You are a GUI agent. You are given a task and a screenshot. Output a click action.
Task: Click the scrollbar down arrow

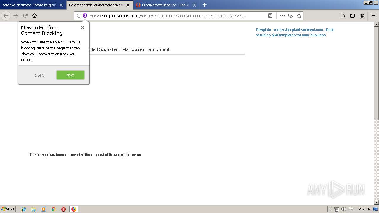point(377,202)
